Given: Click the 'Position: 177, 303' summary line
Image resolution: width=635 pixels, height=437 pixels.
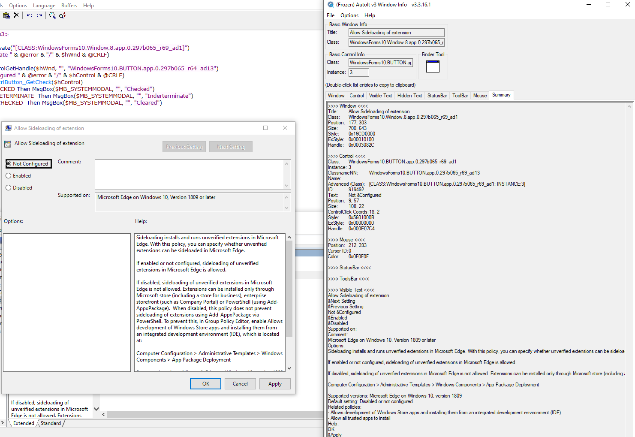Looking at the screenshot, I should click(347, 123).
